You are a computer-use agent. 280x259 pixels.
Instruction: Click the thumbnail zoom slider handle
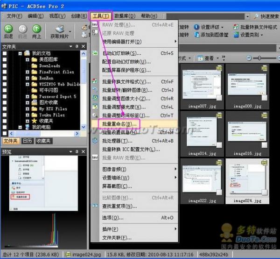coord(259,58)
